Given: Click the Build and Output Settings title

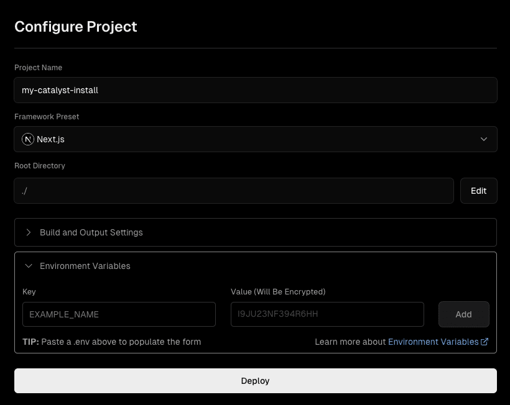Looking at the screenshot, I should [91, 232].
